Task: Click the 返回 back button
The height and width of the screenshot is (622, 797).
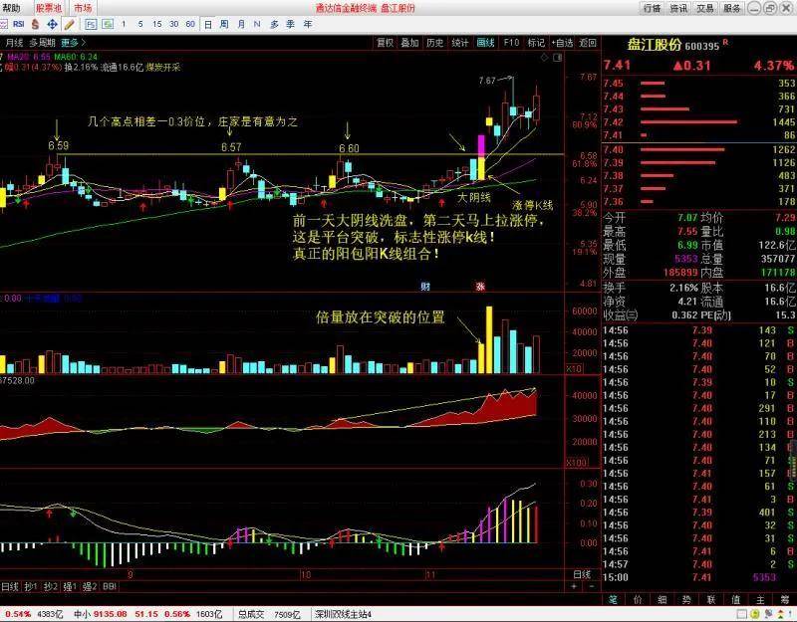Action: (x=588, y=43)
